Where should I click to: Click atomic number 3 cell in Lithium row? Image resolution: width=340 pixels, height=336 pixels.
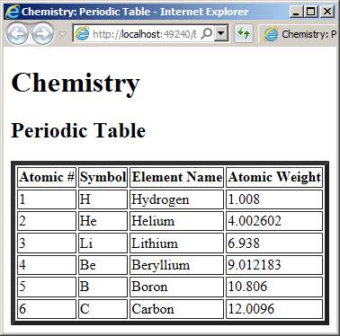(x=47, y=243)
